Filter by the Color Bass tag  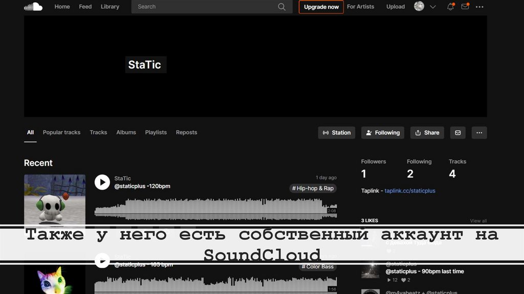317,266
